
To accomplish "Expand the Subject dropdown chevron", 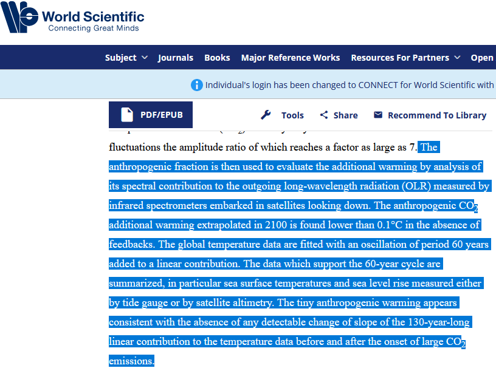I will (x=145, y=58).
